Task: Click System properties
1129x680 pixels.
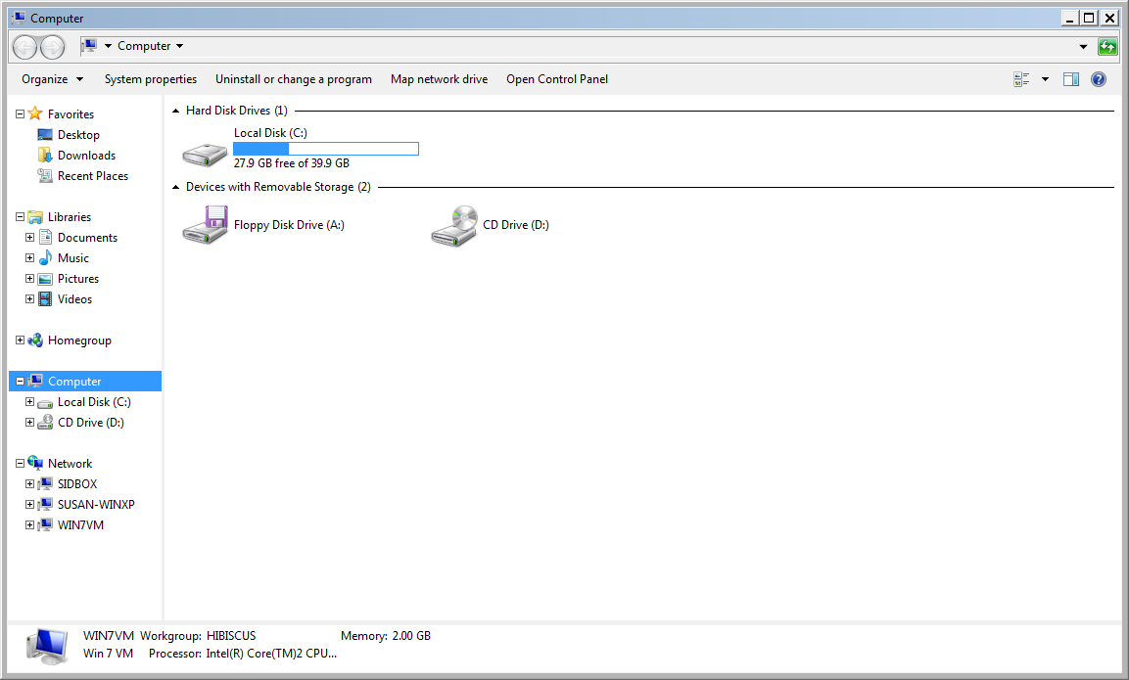Action: click(151, 79)
